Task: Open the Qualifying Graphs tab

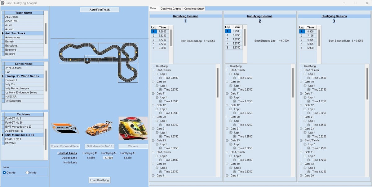Action: (x=171, y=9)
